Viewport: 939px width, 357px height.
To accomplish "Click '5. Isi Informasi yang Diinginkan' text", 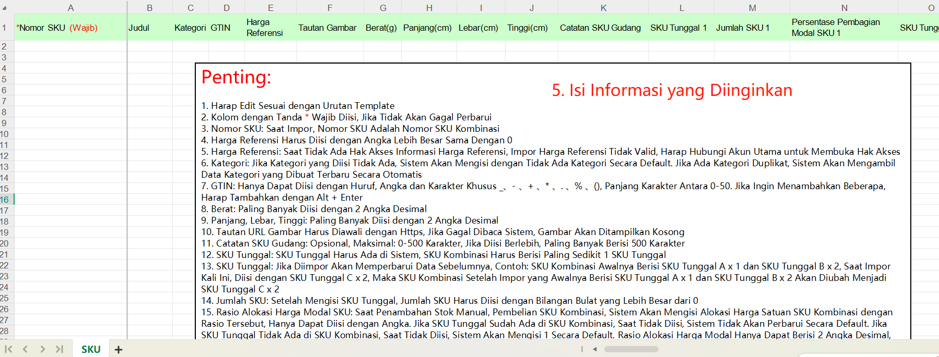I will (x=672, y=90).
